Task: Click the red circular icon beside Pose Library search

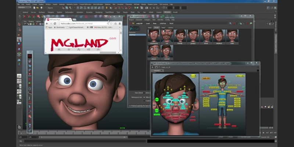Action: (234, 24)
